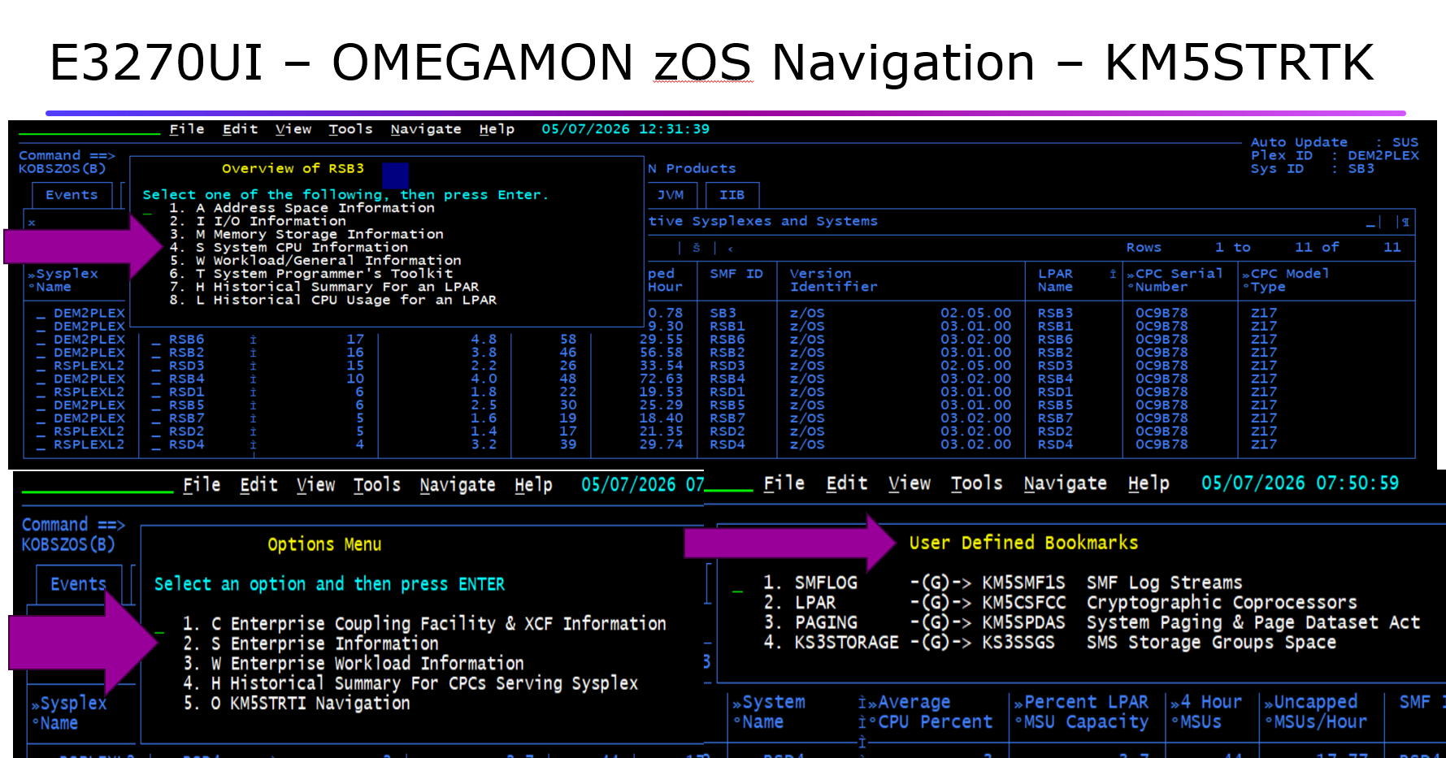Open the File menu in the top screen
The height and width of the screenshot is (758, 1446).
coord(187,129)
